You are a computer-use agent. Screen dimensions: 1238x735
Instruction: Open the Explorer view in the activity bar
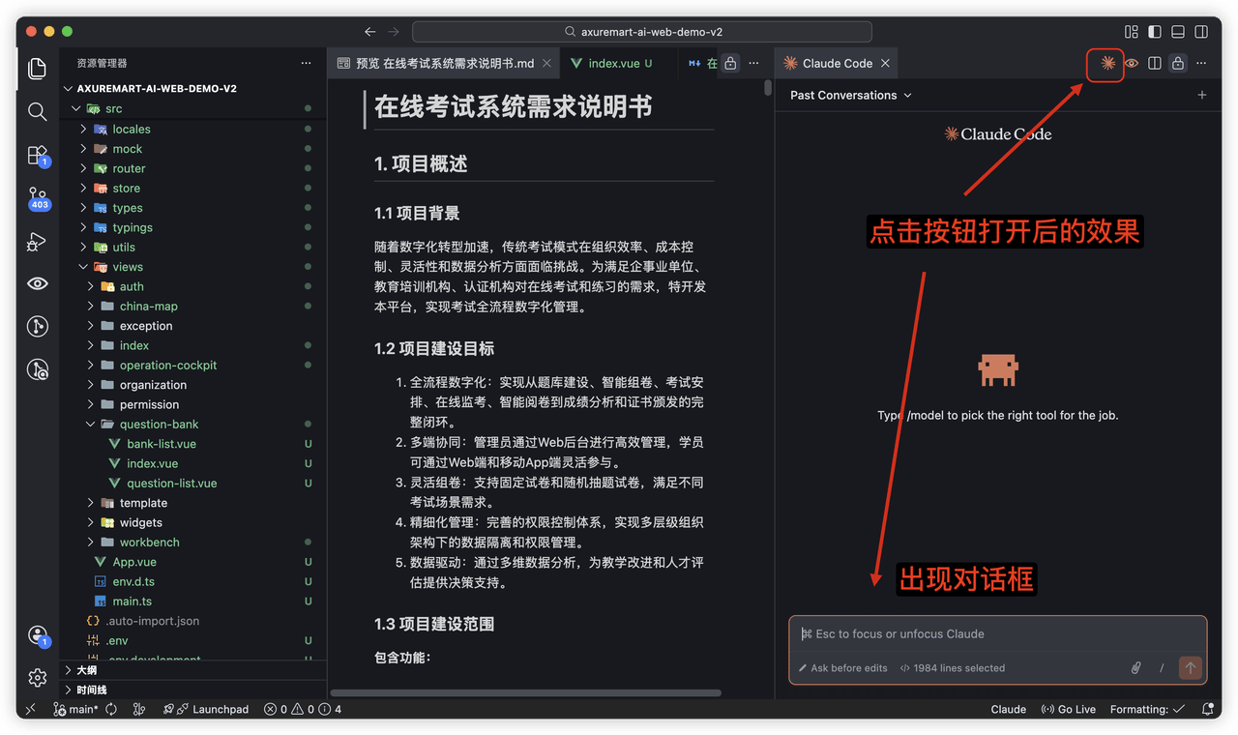(38, 69)
